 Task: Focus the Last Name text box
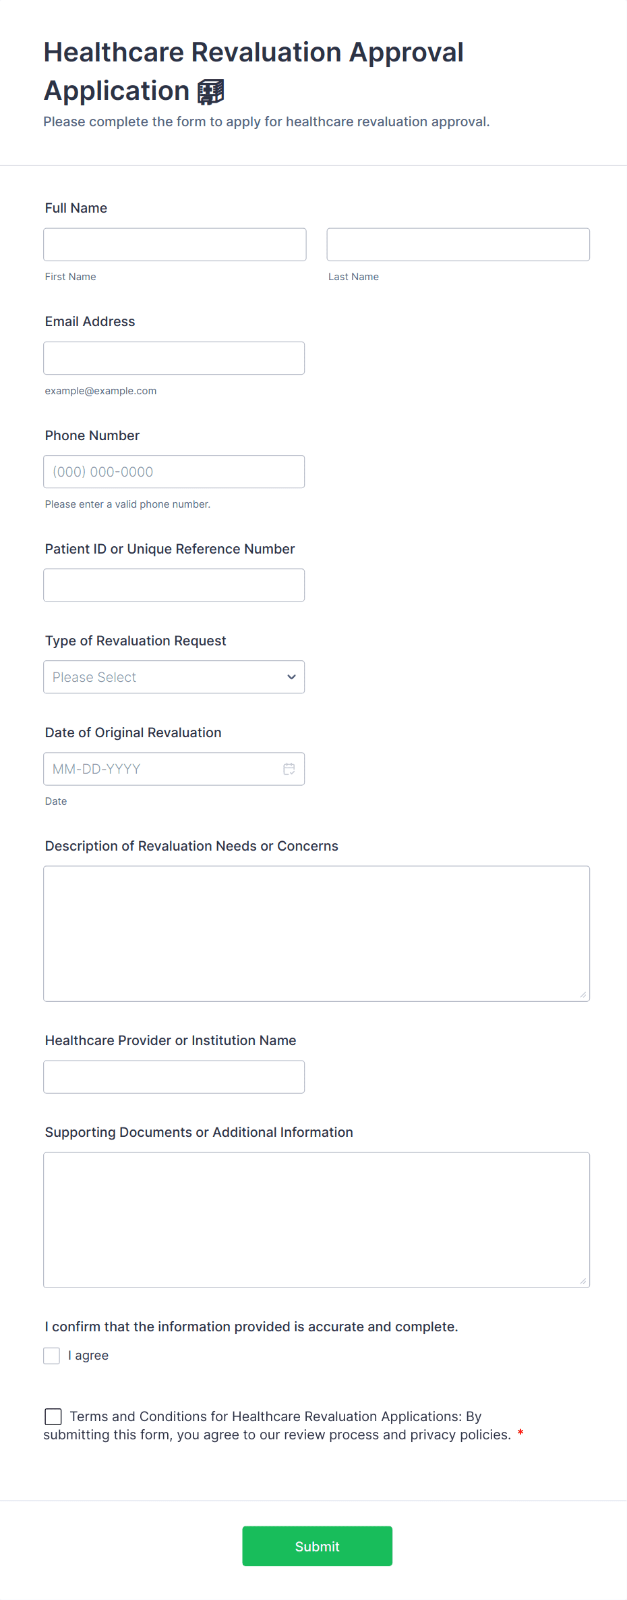pos(458,244)
